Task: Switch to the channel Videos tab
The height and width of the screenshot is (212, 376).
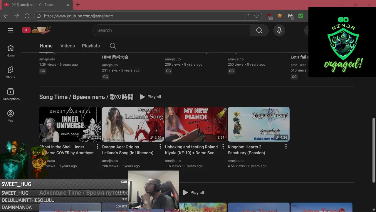Action: point(68,46)
